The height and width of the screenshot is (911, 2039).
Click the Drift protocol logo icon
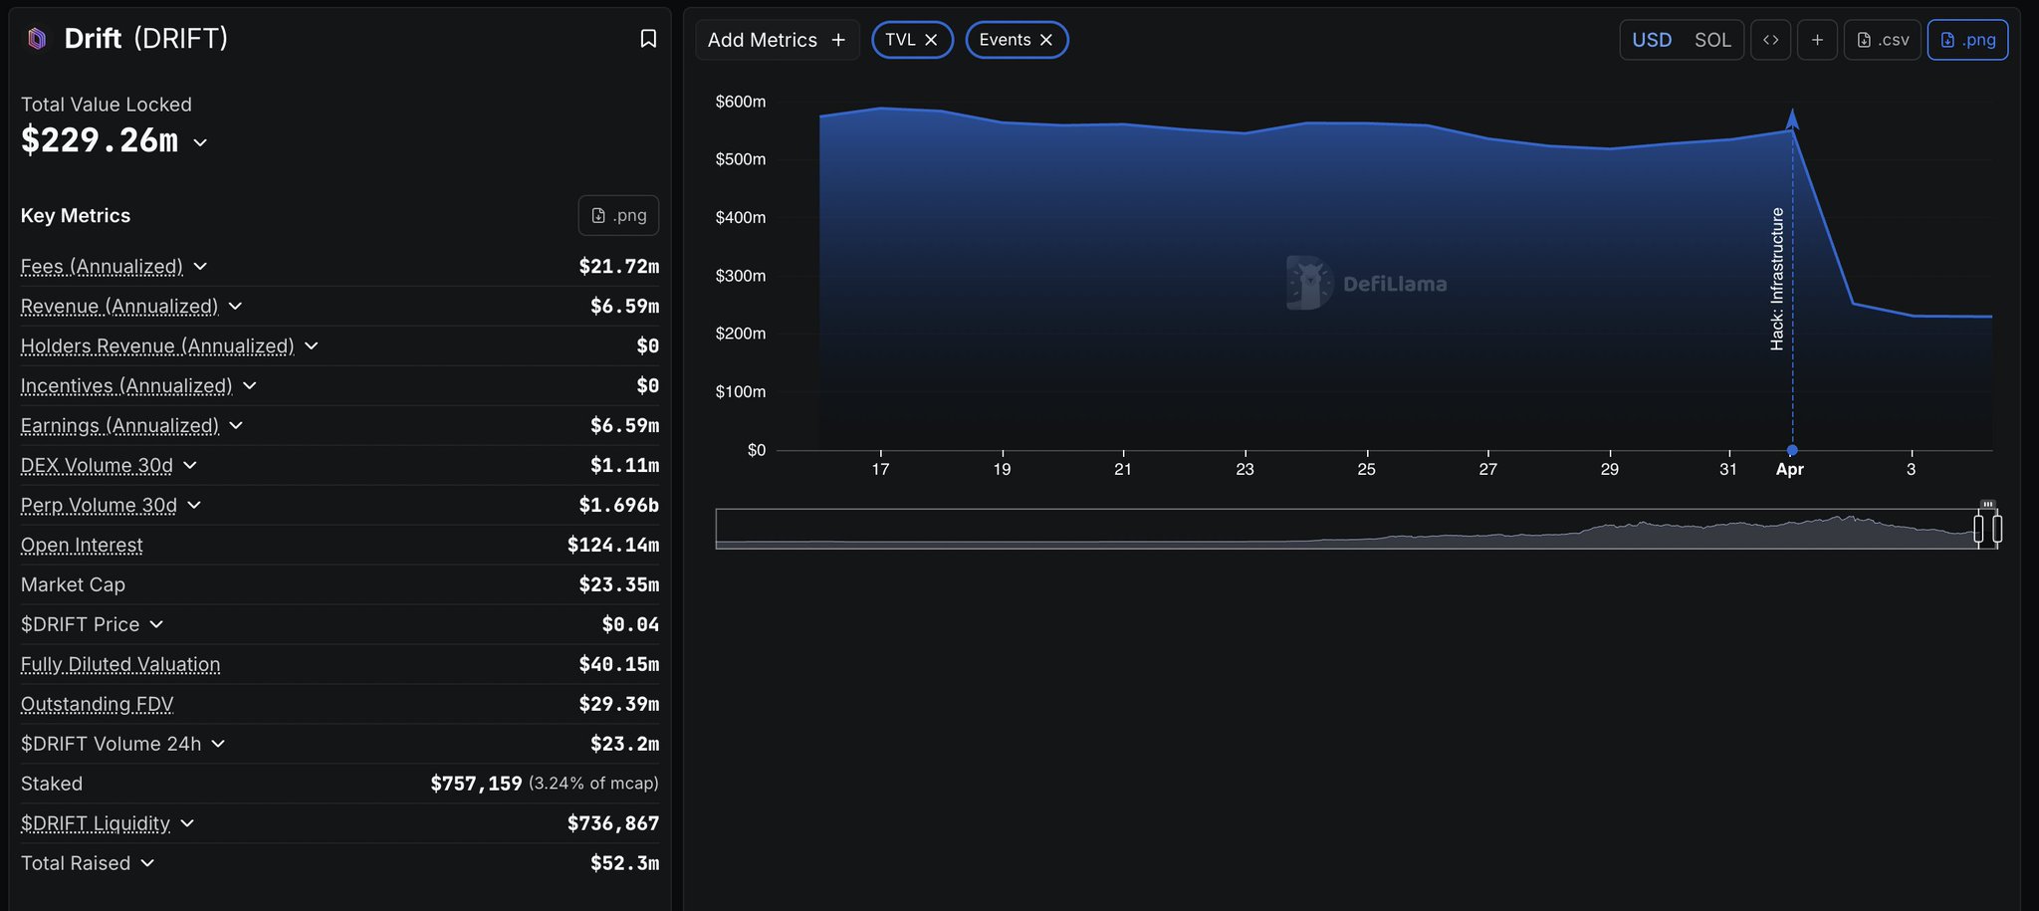pyautogui.click(x=37, y=39)
